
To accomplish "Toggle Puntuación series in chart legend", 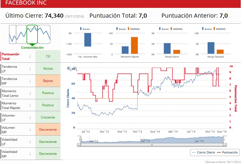I will tap(227, 152).
